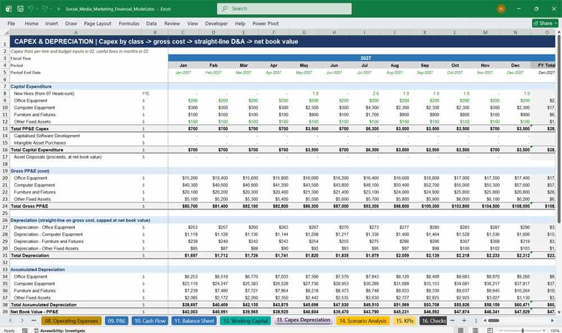The image size is (562, 333).
Task: Select the 2027 fiscal year header cell
Action: (361, 58)
